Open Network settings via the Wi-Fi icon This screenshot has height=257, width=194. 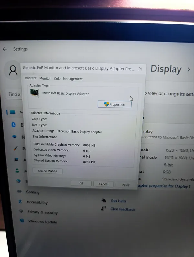[x=14, y=137]
